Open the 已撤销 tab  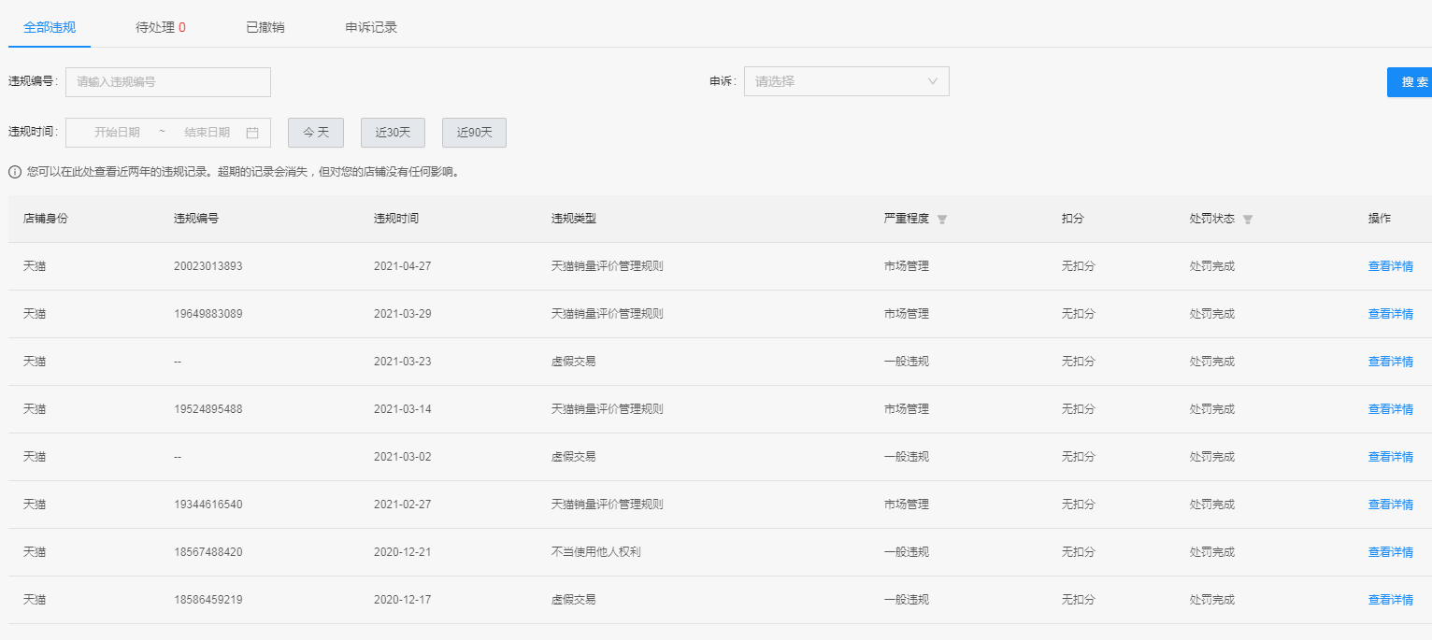(x=265, y=27)
